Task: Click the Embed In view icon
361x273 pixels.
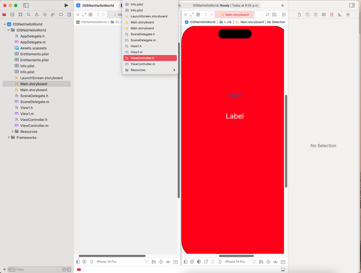Action: (x=283, y=262)
